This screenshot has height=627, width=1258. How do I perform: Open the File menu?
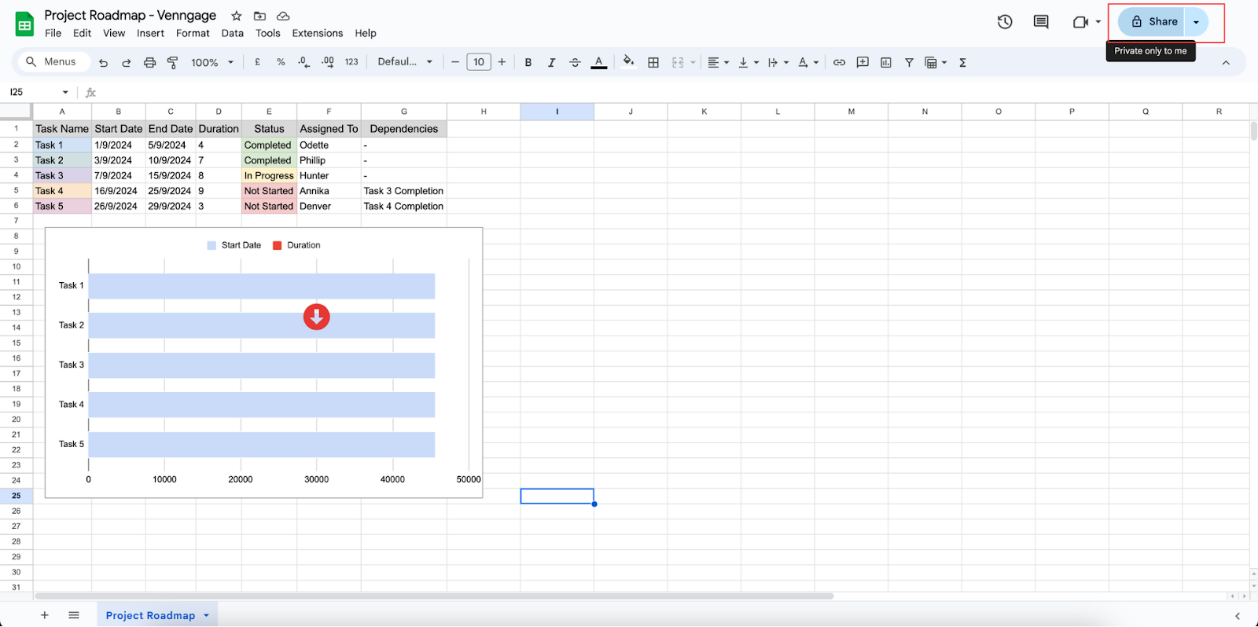click(x=53, y=33)
